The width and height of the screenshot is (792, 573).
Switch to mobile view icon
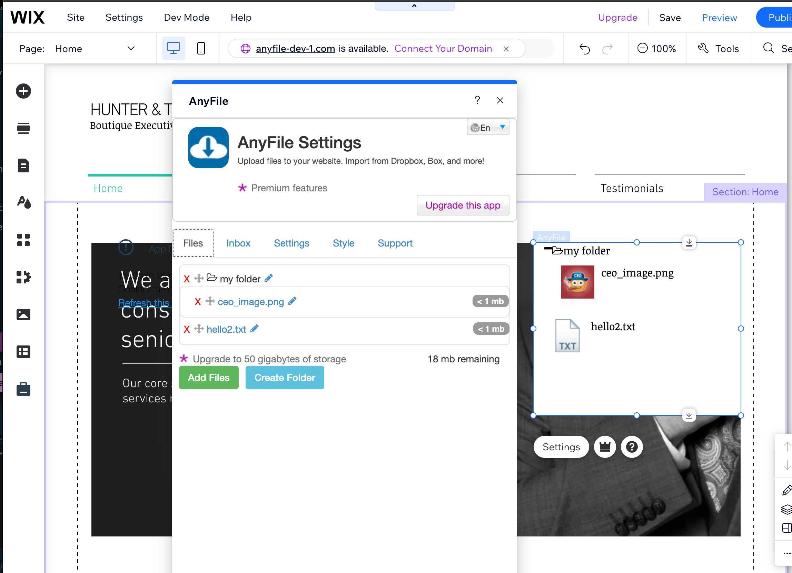coord(201,48)
